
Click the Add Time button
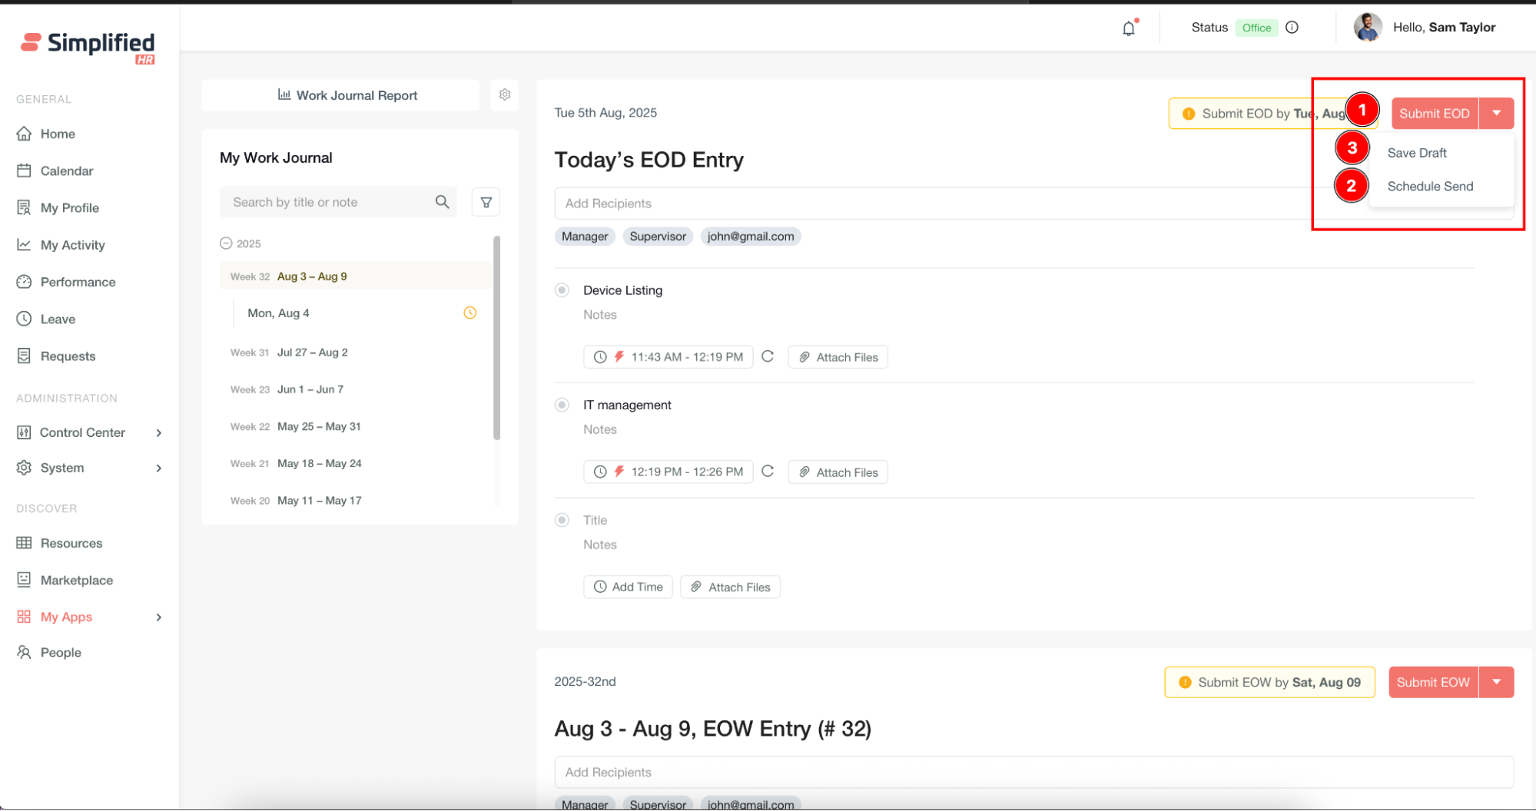(628, 587)
